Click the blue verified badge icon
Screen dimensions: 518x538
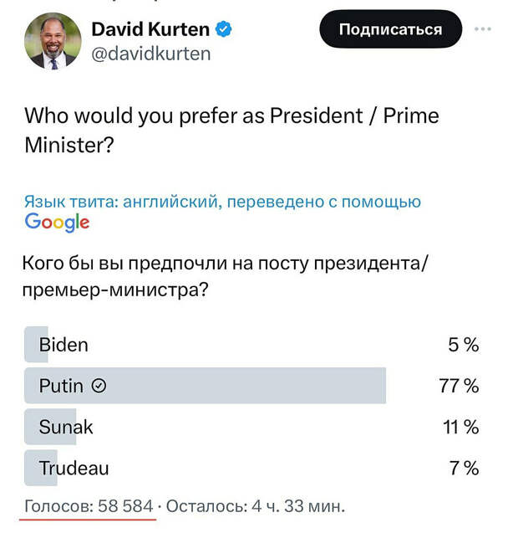[x=223, y=28]
